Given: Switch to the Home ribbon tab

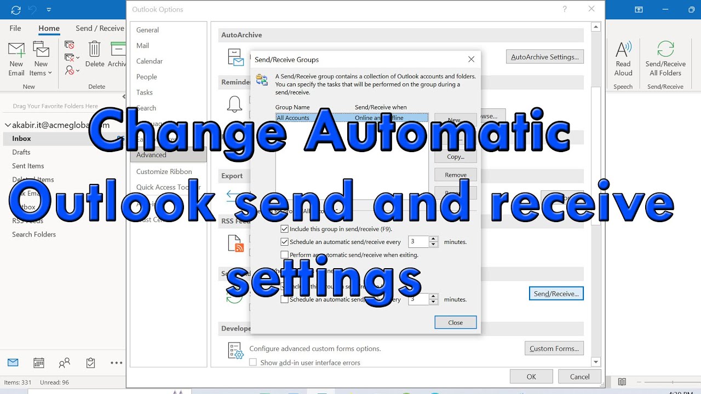Looking at the screenshot, I should tap(49, 28).
